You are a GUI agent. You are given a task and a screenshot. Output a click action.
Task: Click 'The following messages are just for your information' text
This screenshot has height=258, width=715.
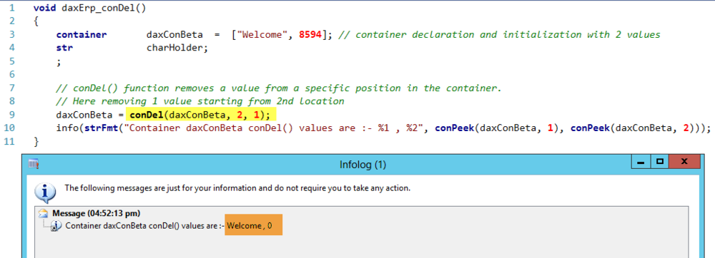[x=237, y=187]
